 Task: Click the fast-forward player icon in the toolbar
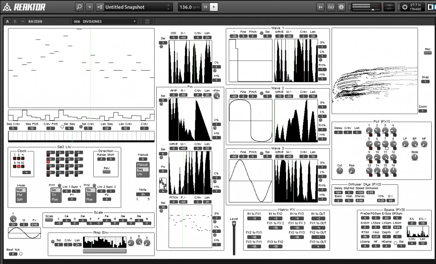(320, 7)
